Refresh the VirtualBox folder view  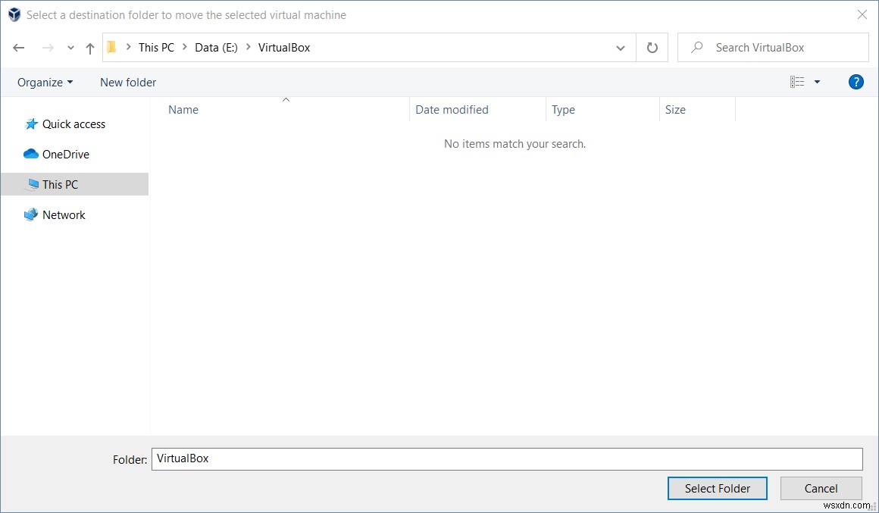point(652,47)
